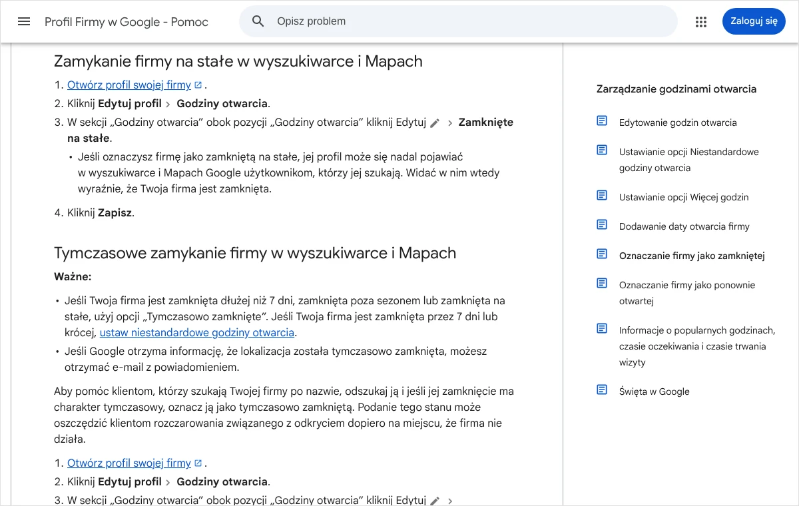Click article icon beside Oznaczanie firmy jako ponownie otwartej
Image resolution: width=799 pixels, height=506 pixels.
(x=602, y=284)
